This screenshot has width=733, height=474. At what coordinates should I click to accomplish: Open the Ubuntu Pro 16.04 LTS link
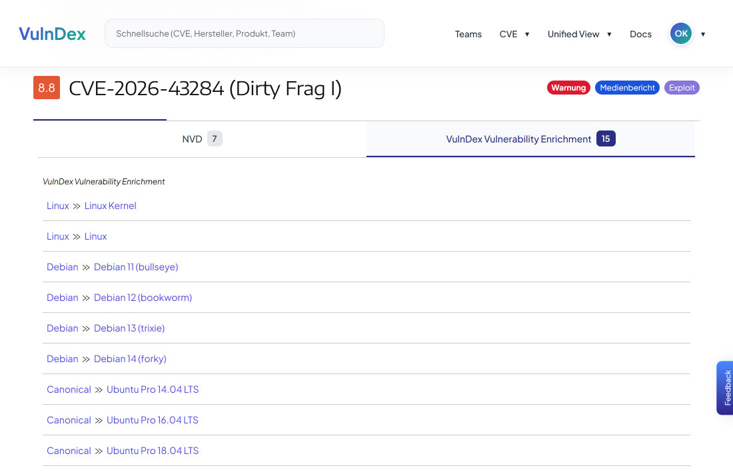pos(153,420)
